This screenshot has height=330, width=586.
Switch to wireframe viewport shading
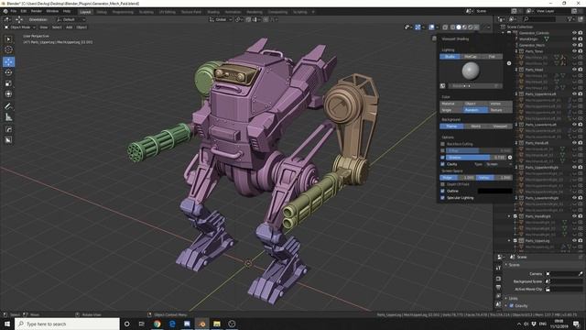(x=452, y=27)
